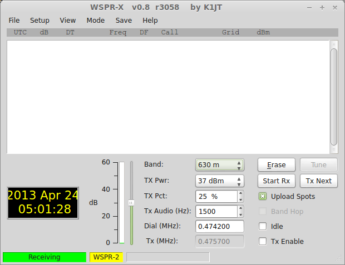The width and height of the screenshot is (345, 265).
Task: Click the decoded text vertical scrollbar
Action: tap(334, 97)
